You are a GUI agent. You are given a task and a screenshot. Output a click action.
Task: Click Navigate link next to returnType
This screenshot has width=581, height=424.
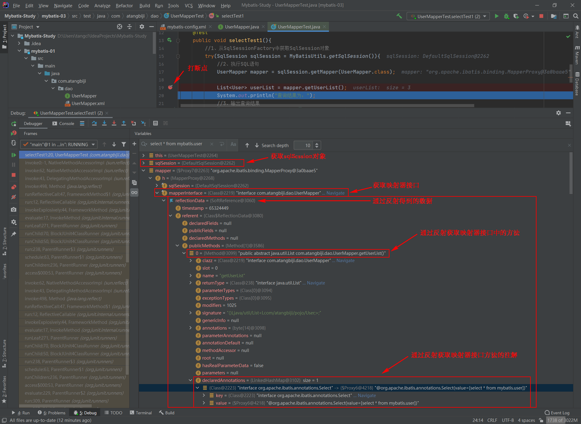(x=316, y=283)
